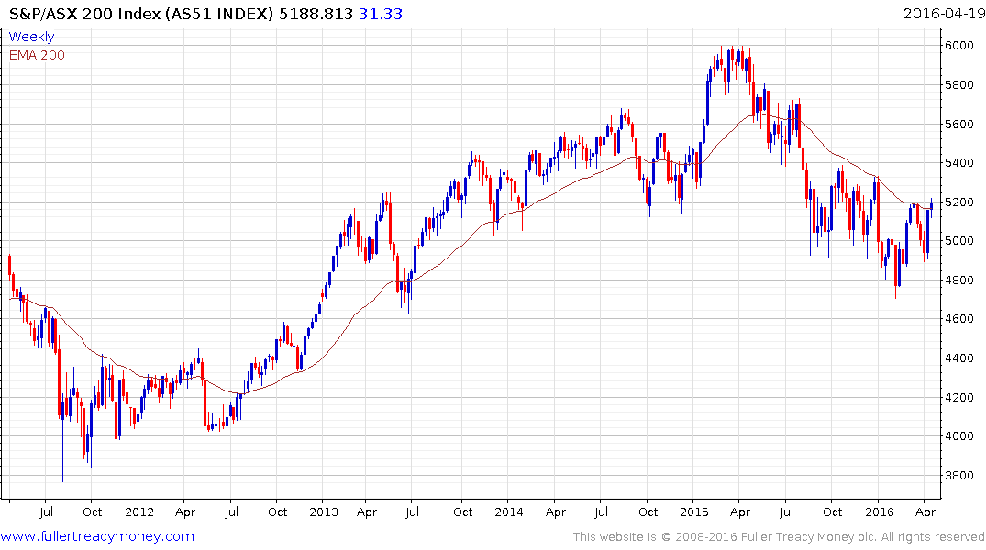Click the 4600 price axis label
Viewport: 986px width, 550px height.
959,319
